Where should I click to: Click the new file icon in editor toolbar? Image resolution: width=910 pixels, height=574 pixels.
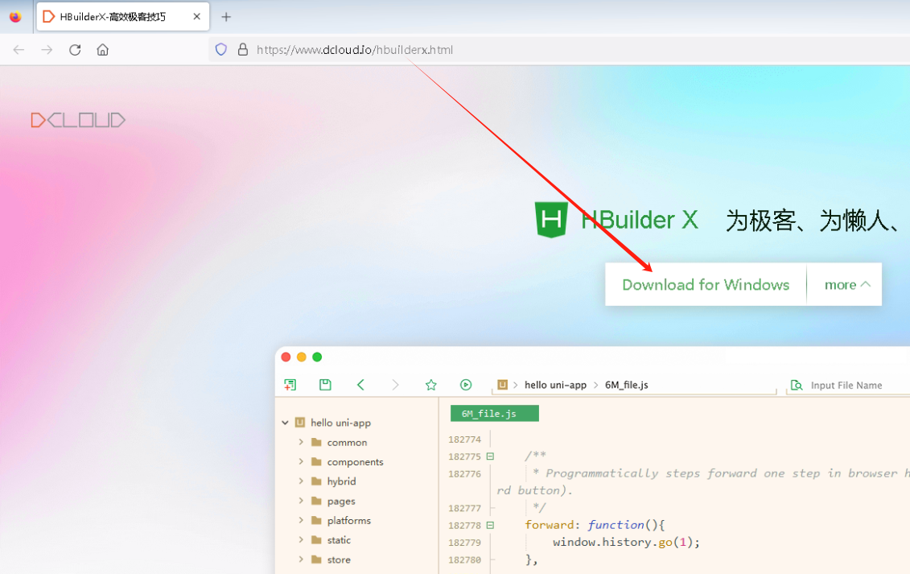[290, 385]
